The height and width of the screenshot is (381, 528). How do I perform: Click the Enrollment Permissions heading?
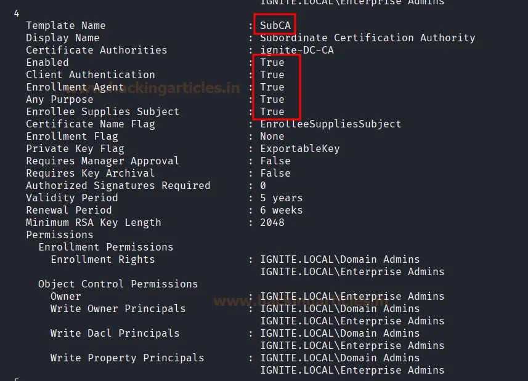(105, 247)
